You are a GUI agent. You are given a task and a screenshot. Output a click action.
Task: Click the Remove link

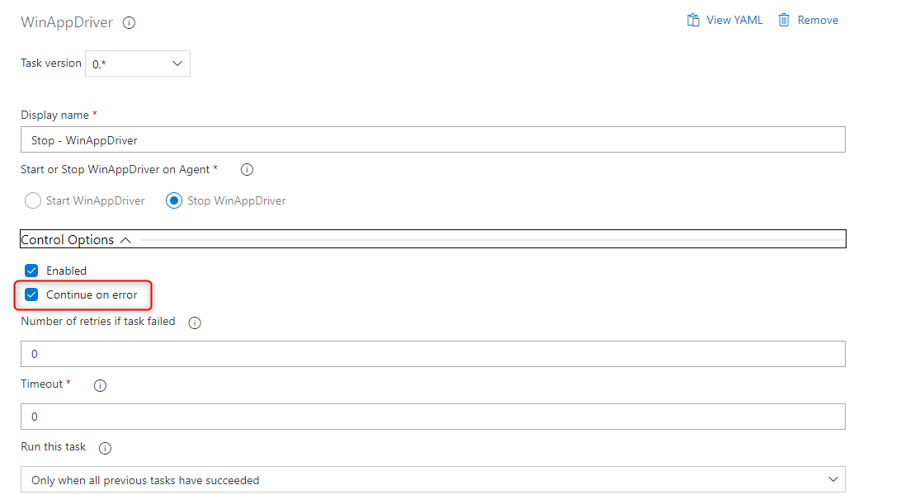(x=817, y=19)
